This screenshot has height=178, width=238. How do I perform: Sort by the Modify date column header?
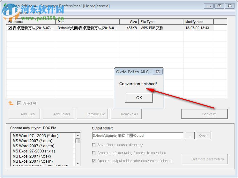click(198, 22)
